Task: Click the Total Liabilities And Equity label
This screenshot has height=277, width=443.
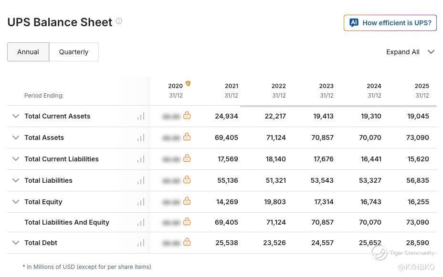Action: click(x=67, y=222)
